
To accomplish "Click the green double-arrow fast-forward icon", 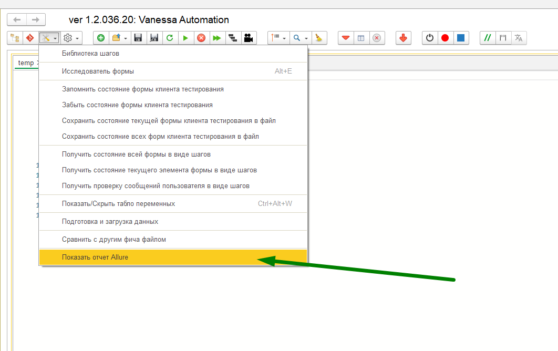I will (x=216, y=38).
